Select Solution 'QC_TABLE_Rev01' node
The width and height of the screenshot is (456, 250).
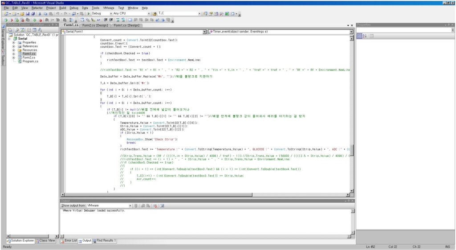[x=36, y=35]
